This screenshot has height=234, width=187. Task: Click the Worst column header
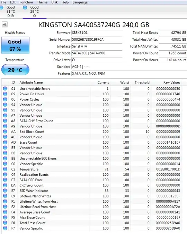click(125, 82)
